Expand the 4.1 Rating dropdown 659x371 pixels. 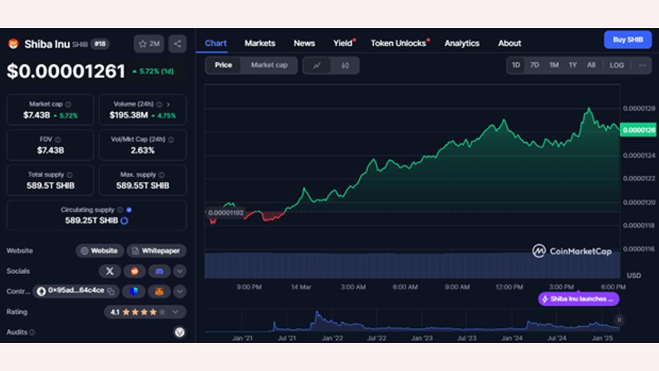click(x=145, y=312)
